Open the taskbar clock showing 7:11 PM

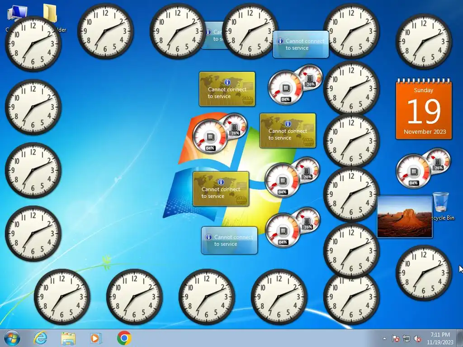[440, 338]
